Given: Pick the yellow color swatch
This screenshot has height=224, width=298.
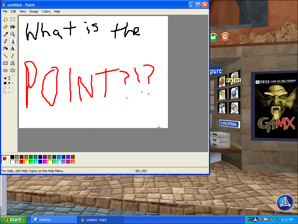Looking at the screenshot, I should (x=26, y=162).
